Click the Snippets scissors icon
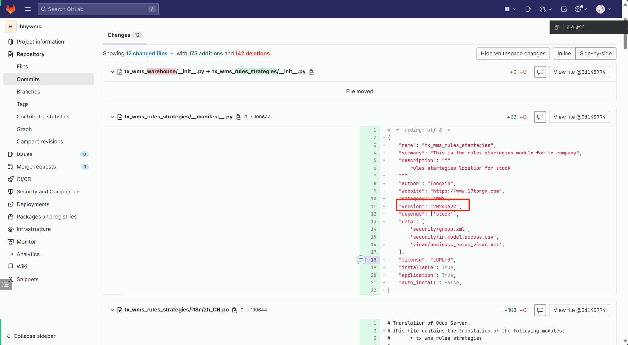The image size is (628, 345). point(10,279)
